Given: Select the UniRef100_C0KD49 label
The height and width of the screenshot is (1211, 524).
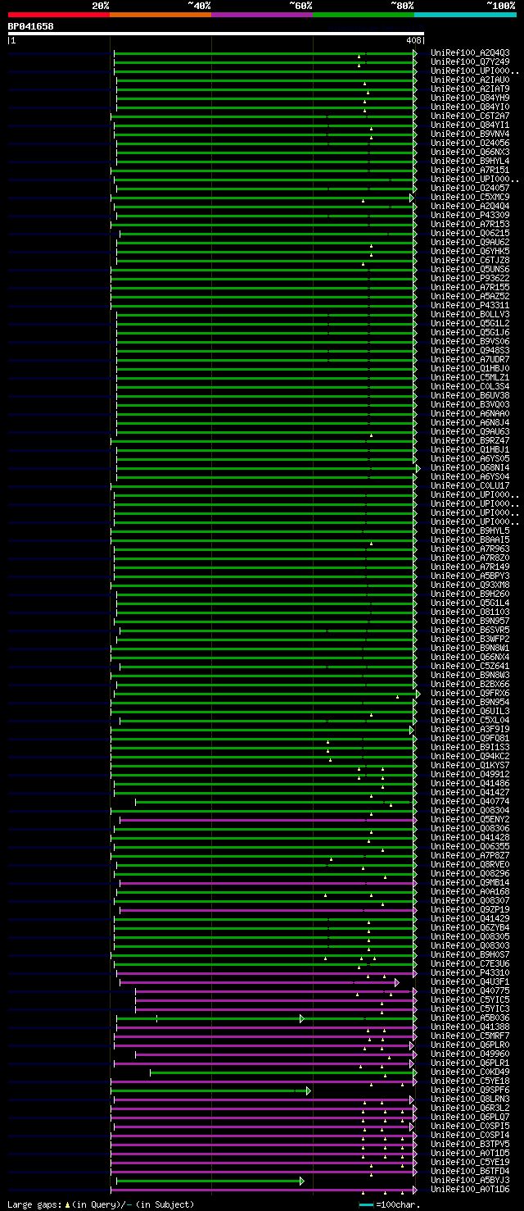Looking at the screenshot, I should coord(470,1072).
